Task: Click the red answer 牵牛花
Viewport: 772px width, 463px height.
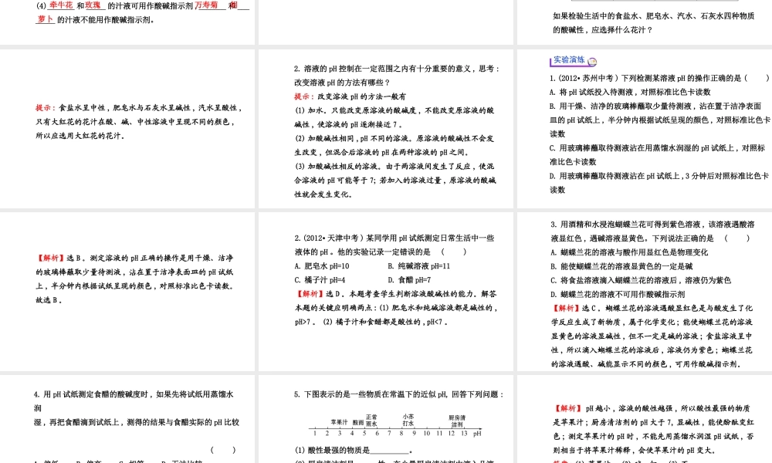Action: click(61, 5)
